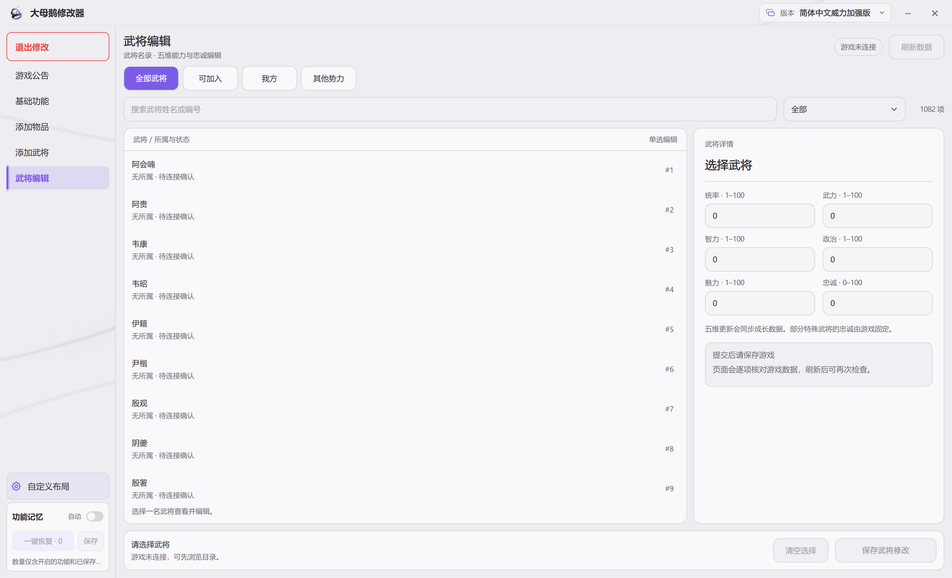The image size is (952, 578).
Task: Switch to the 全部武将 tab
Action: click(151, 78)
